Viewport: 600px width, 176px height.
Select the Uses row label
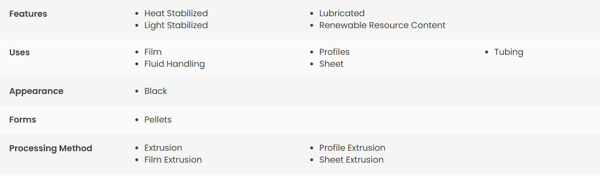(20, 52)
